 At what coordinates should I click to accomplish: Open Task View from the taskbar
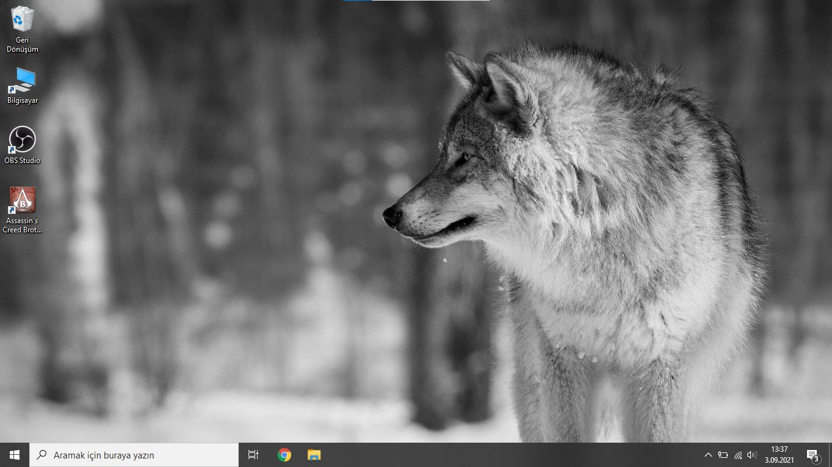pos(253,455)
